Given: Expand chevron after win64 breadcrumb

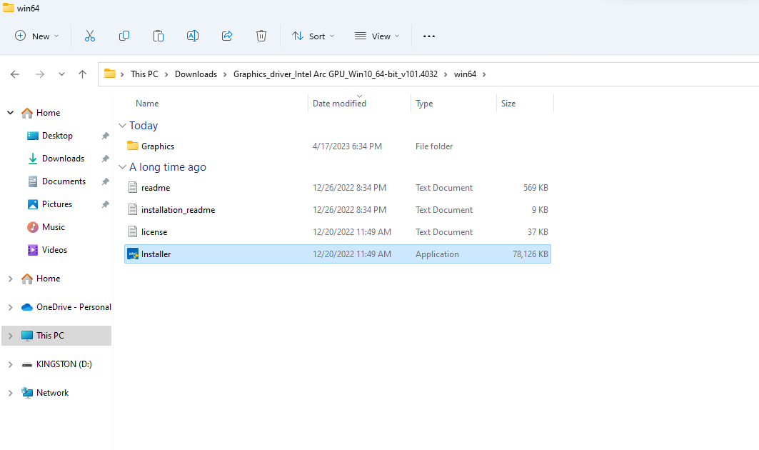Looking at the screenshot, I should point(484,74).
